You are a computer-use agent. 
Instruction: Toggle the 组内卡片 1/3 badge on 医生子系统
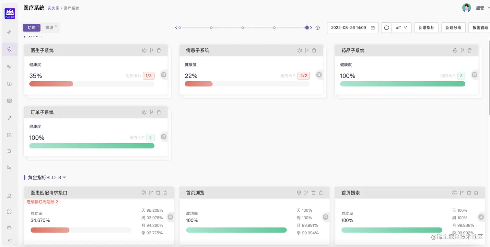pos(149,75)
